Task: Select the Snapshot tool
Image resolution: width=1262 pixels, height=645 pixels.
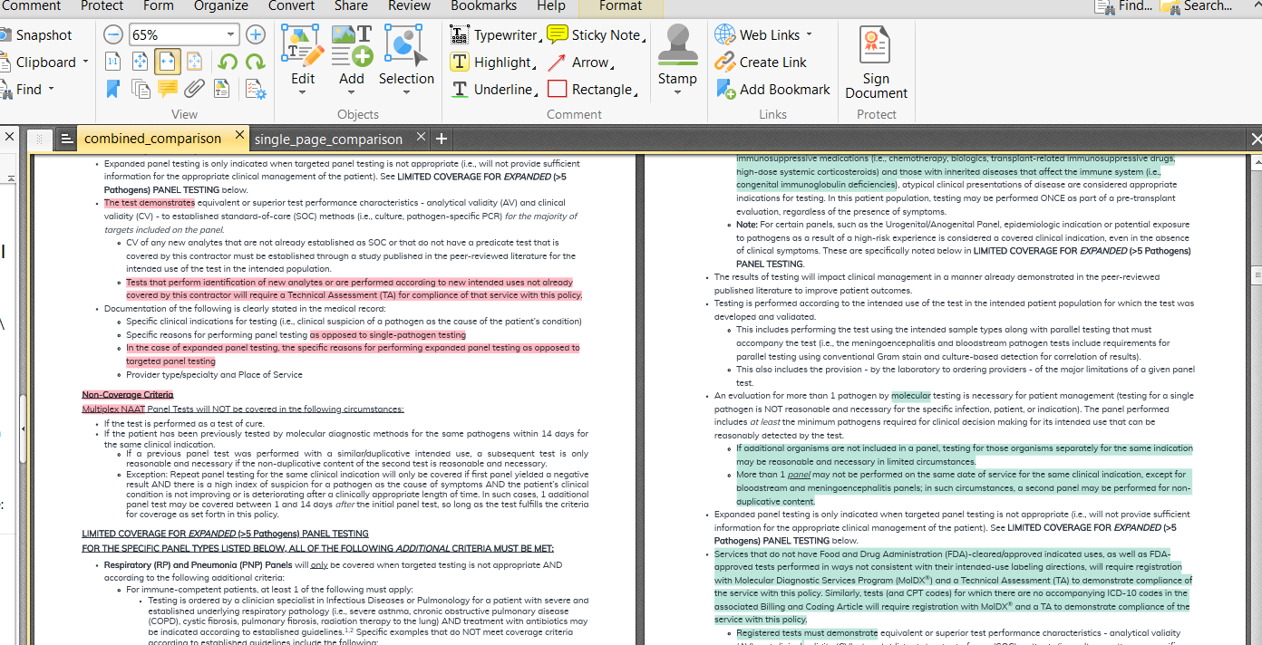Action: tap(36, 35)
